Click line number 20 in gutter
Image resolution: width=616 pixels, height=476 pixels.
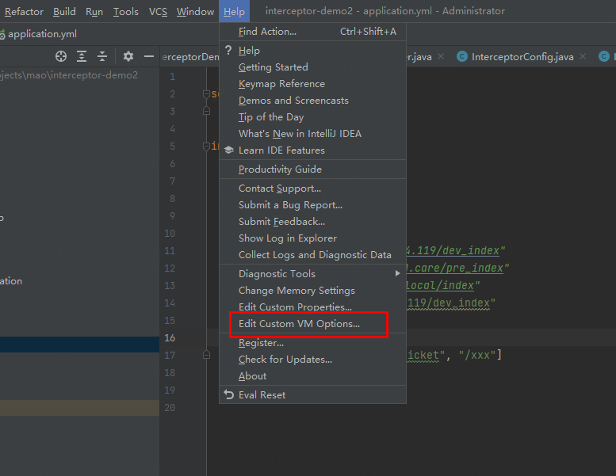pyautogui.click(x=170, y=408)
